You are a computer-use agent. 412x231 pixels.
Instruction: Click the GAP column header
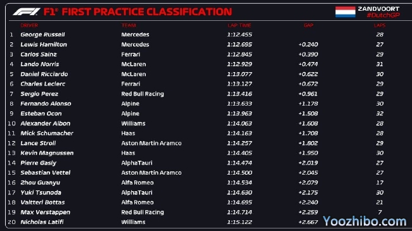[309, 25]
